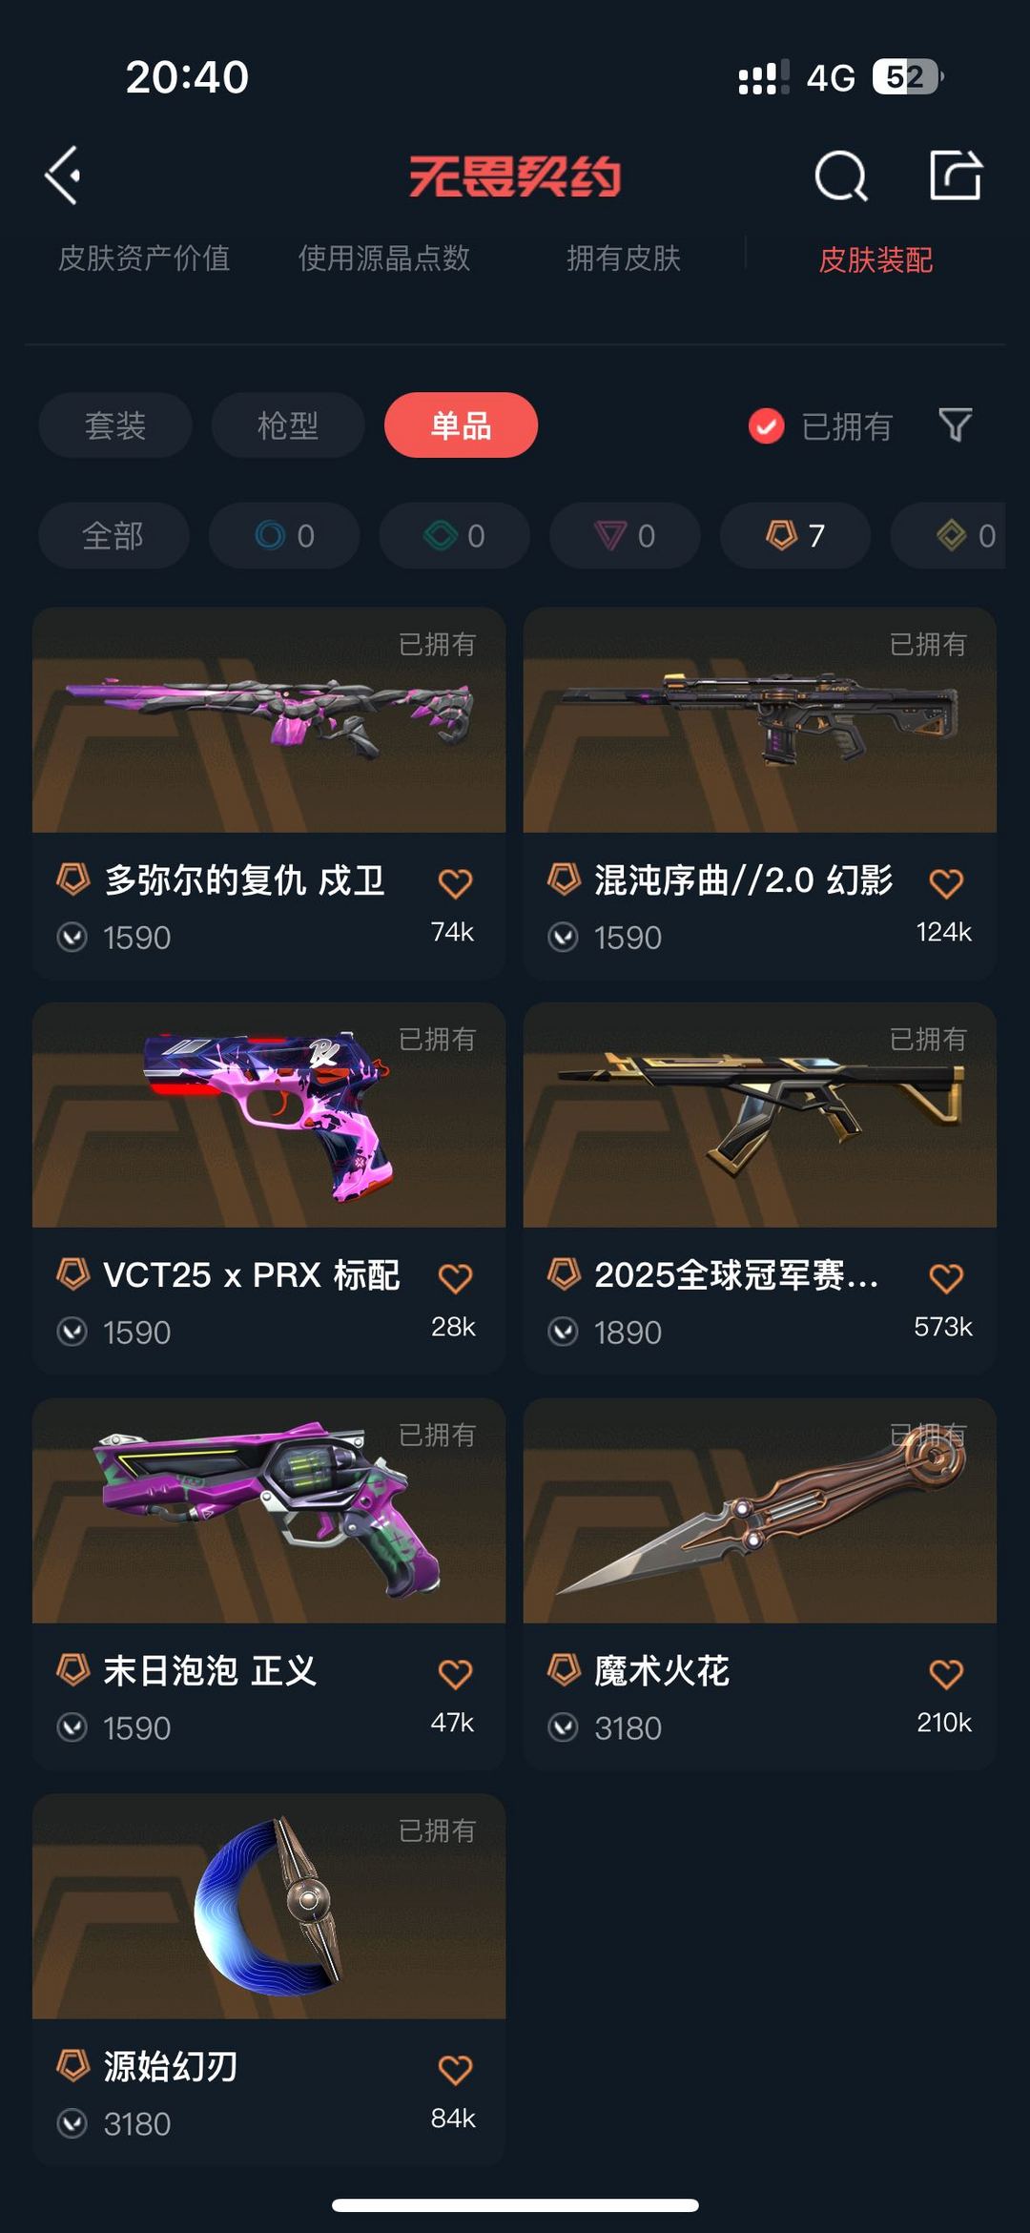The height and width of the screenshot is (2233, 1030).
Task: Tap heart icon for 源始幻刃
Action: point(455,2070)
